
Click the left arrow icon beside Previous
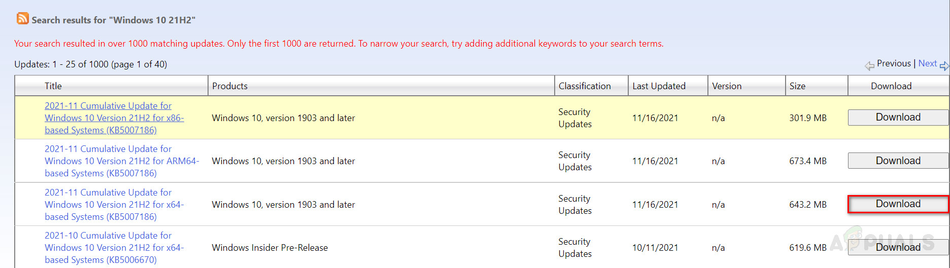[869, 65]
